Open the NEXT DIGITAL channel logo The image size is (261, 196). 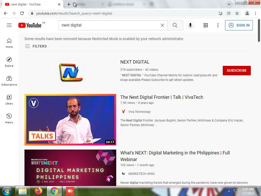71,72
